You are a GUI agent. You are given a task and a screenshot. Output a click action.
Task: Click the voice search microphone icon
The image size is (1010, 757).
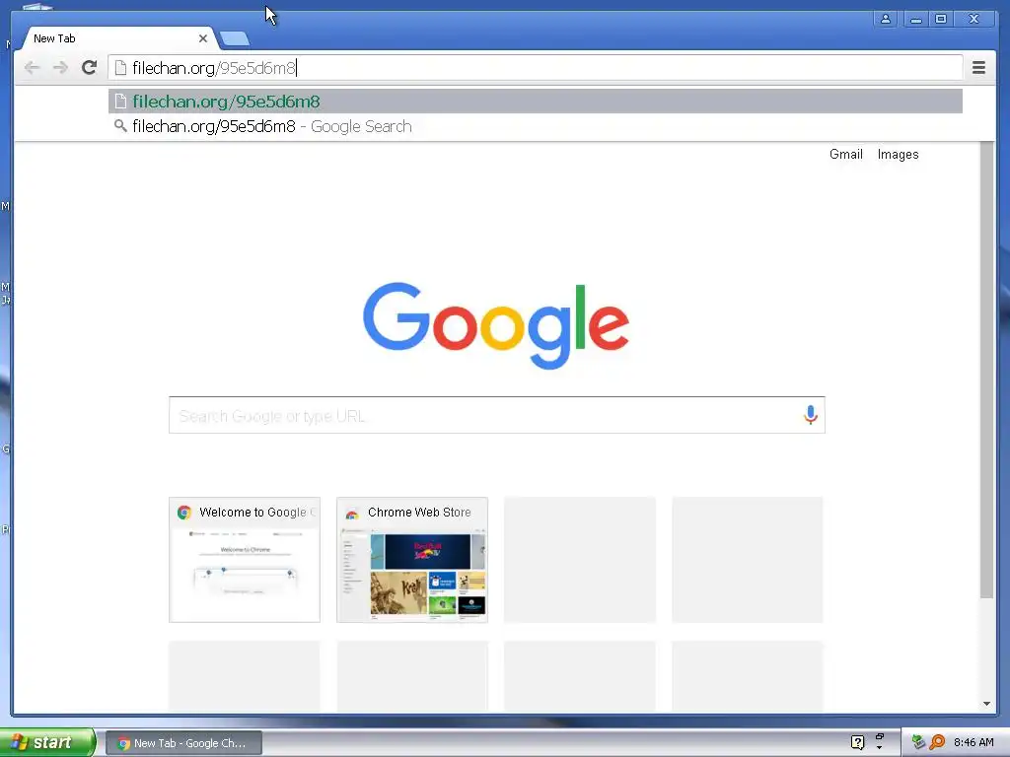pyautogui.click(x=811, y=415)
